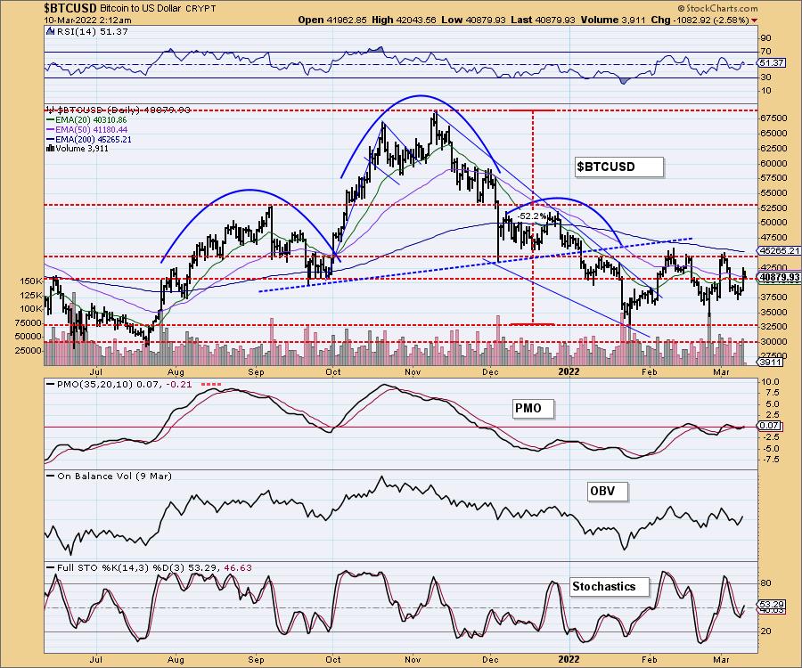The image size is (802, 668).
Task: Click the Chg -1082.92 (-2.58%) value
Action: coord(700,20)
